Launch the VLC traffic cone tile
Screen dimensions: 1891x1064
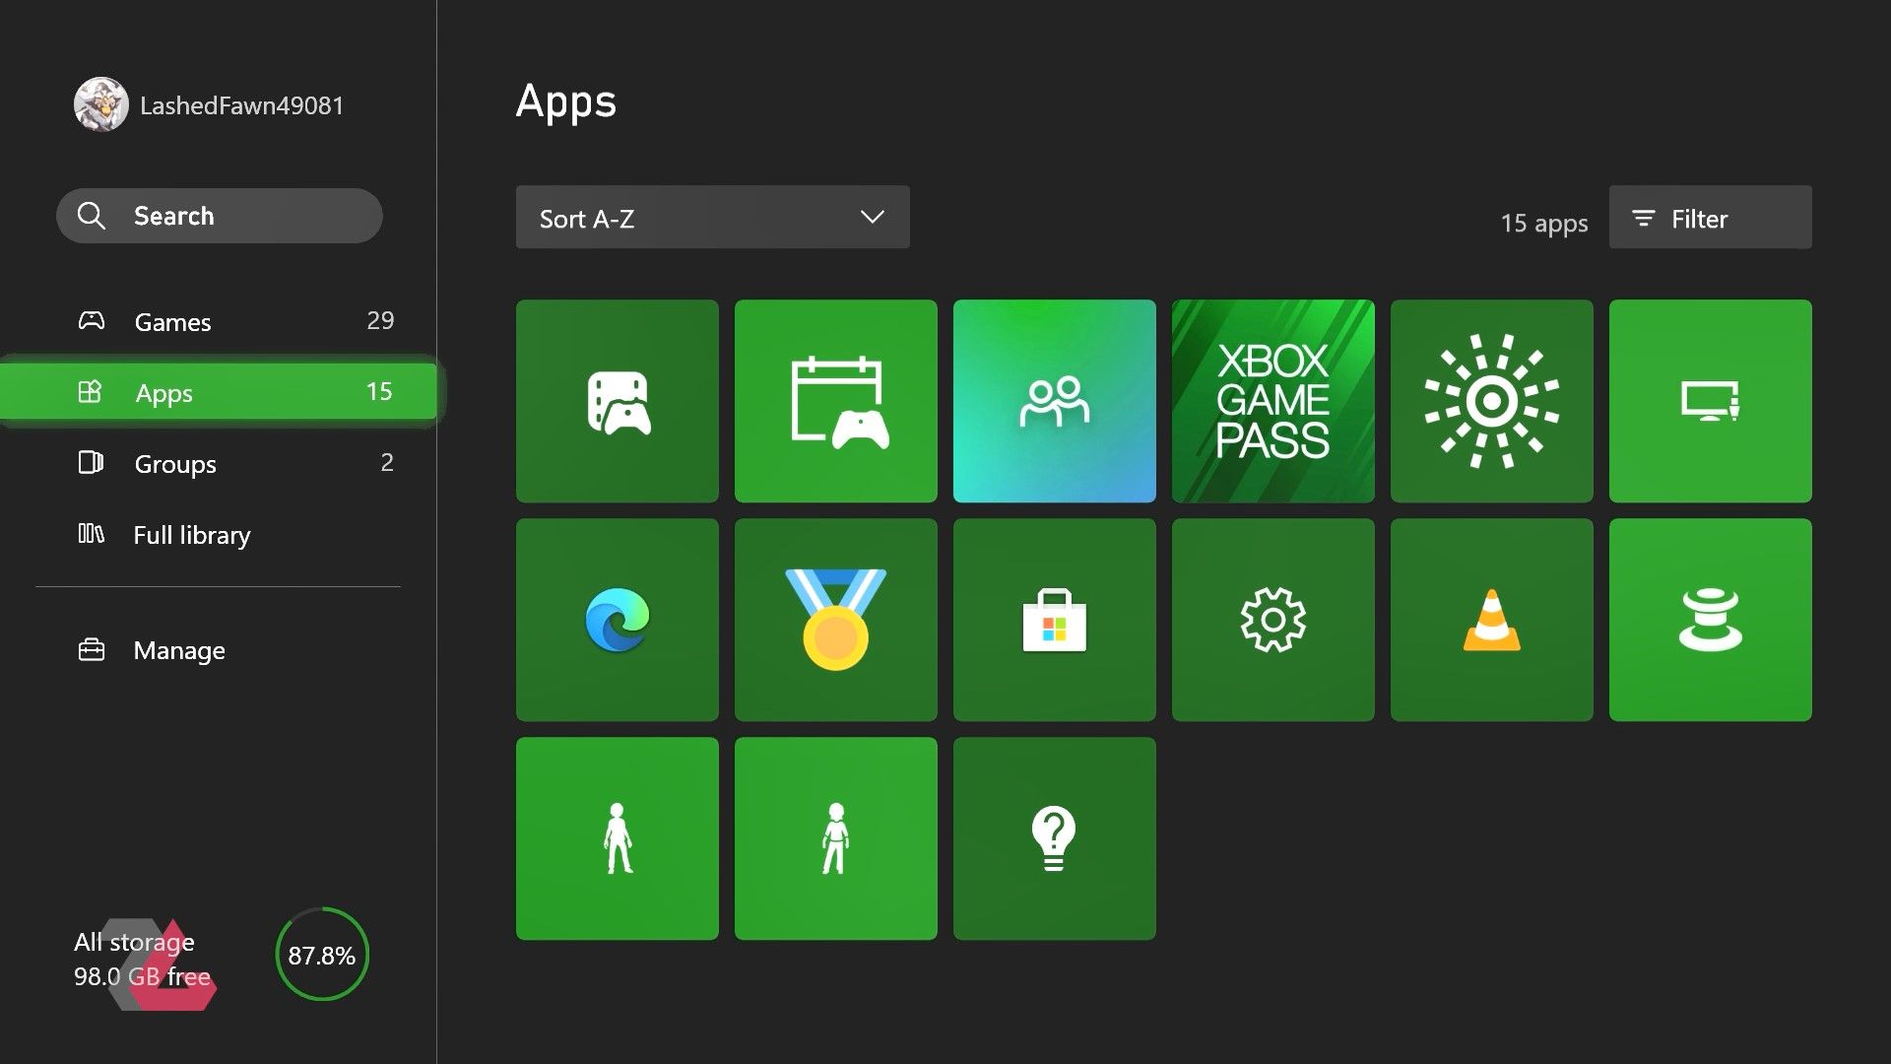point(1492,620)
